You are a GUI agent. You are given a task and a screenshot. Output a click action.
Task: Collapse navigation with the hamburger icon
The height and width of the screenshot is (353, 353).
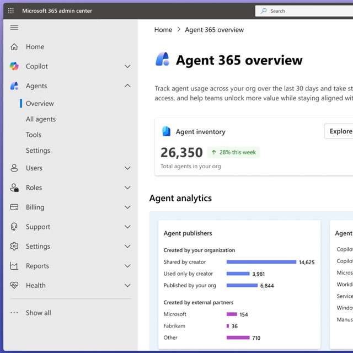[14, 27]
